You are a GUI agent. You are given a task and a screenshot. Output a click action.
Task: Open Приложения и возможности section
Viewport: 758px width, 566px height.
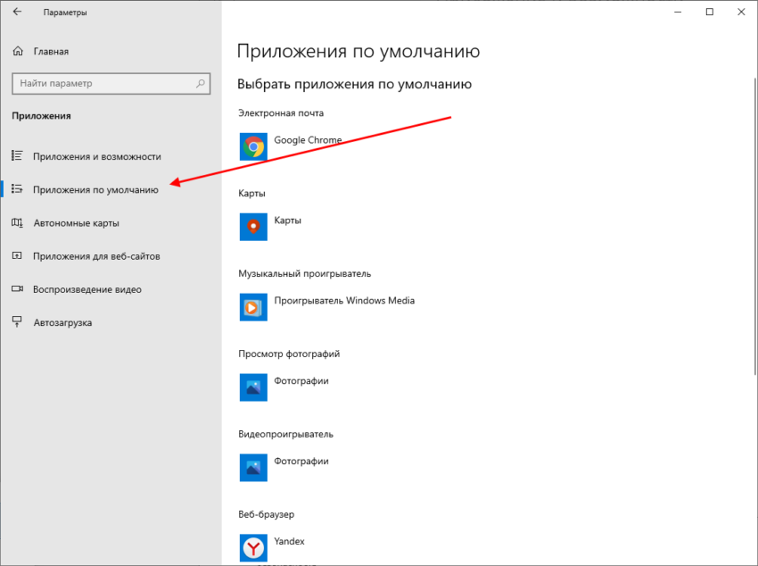[96, 156]
